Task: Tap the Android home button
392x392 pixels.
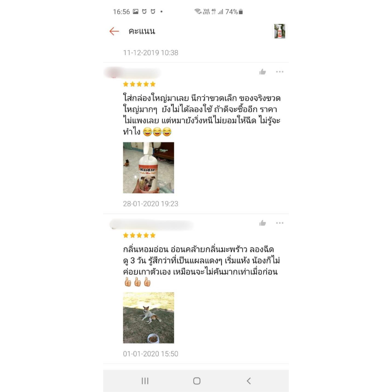Action: point(197,381)
